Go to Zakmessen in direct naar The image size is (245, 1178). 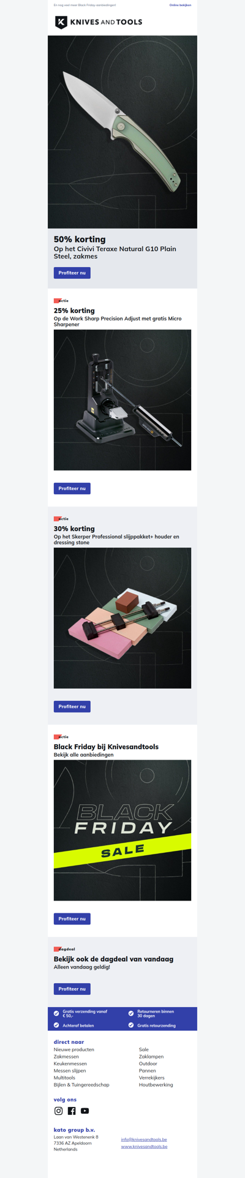[66, 1057]
